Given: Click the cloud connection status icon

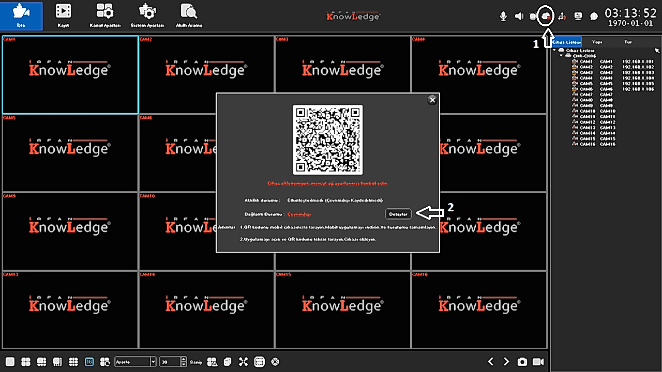Looking at the screenshot, I should point(545,17).
